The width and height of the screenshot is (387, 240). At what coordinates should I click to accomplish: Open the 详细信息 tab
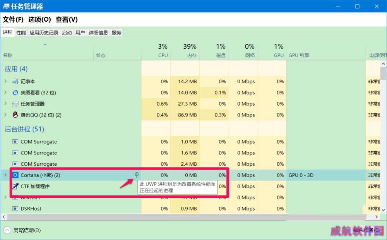98,33
